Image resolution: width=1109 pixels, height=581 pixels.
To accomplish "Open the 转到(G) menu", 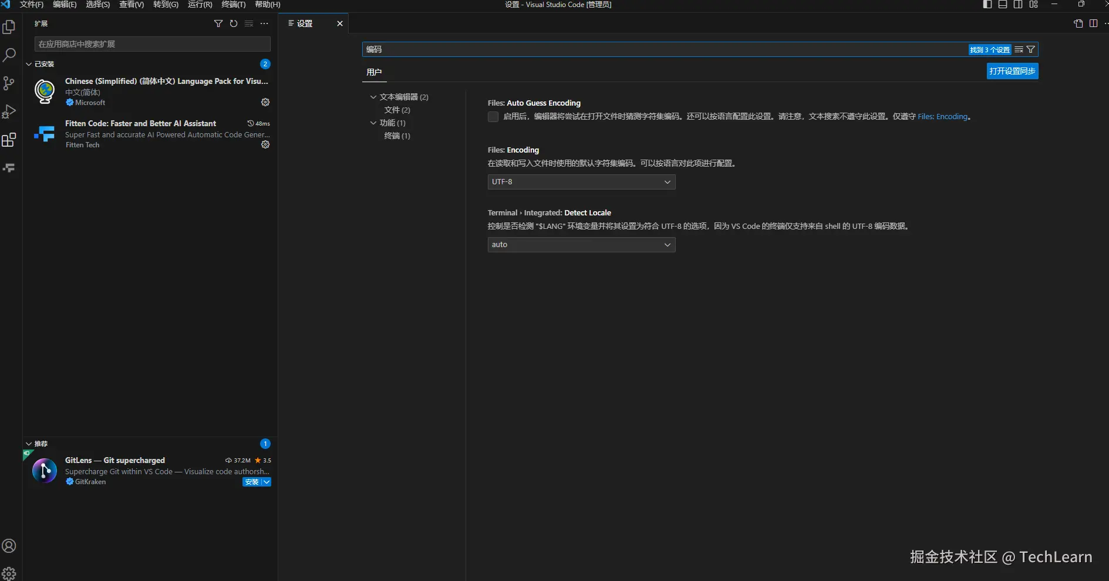I will (166, 5).
